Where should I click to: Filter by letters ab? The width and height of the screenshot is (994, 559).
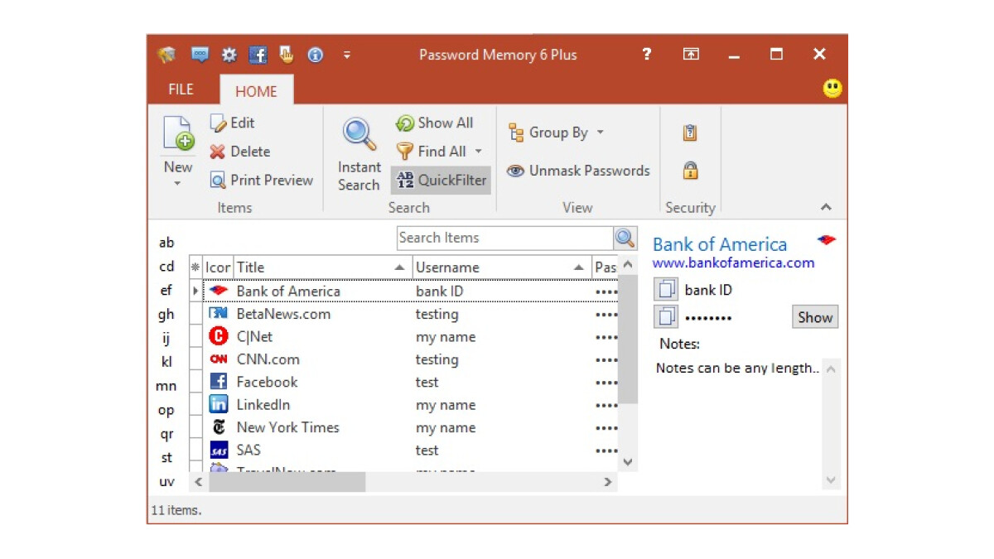click(x=166, y=243)
